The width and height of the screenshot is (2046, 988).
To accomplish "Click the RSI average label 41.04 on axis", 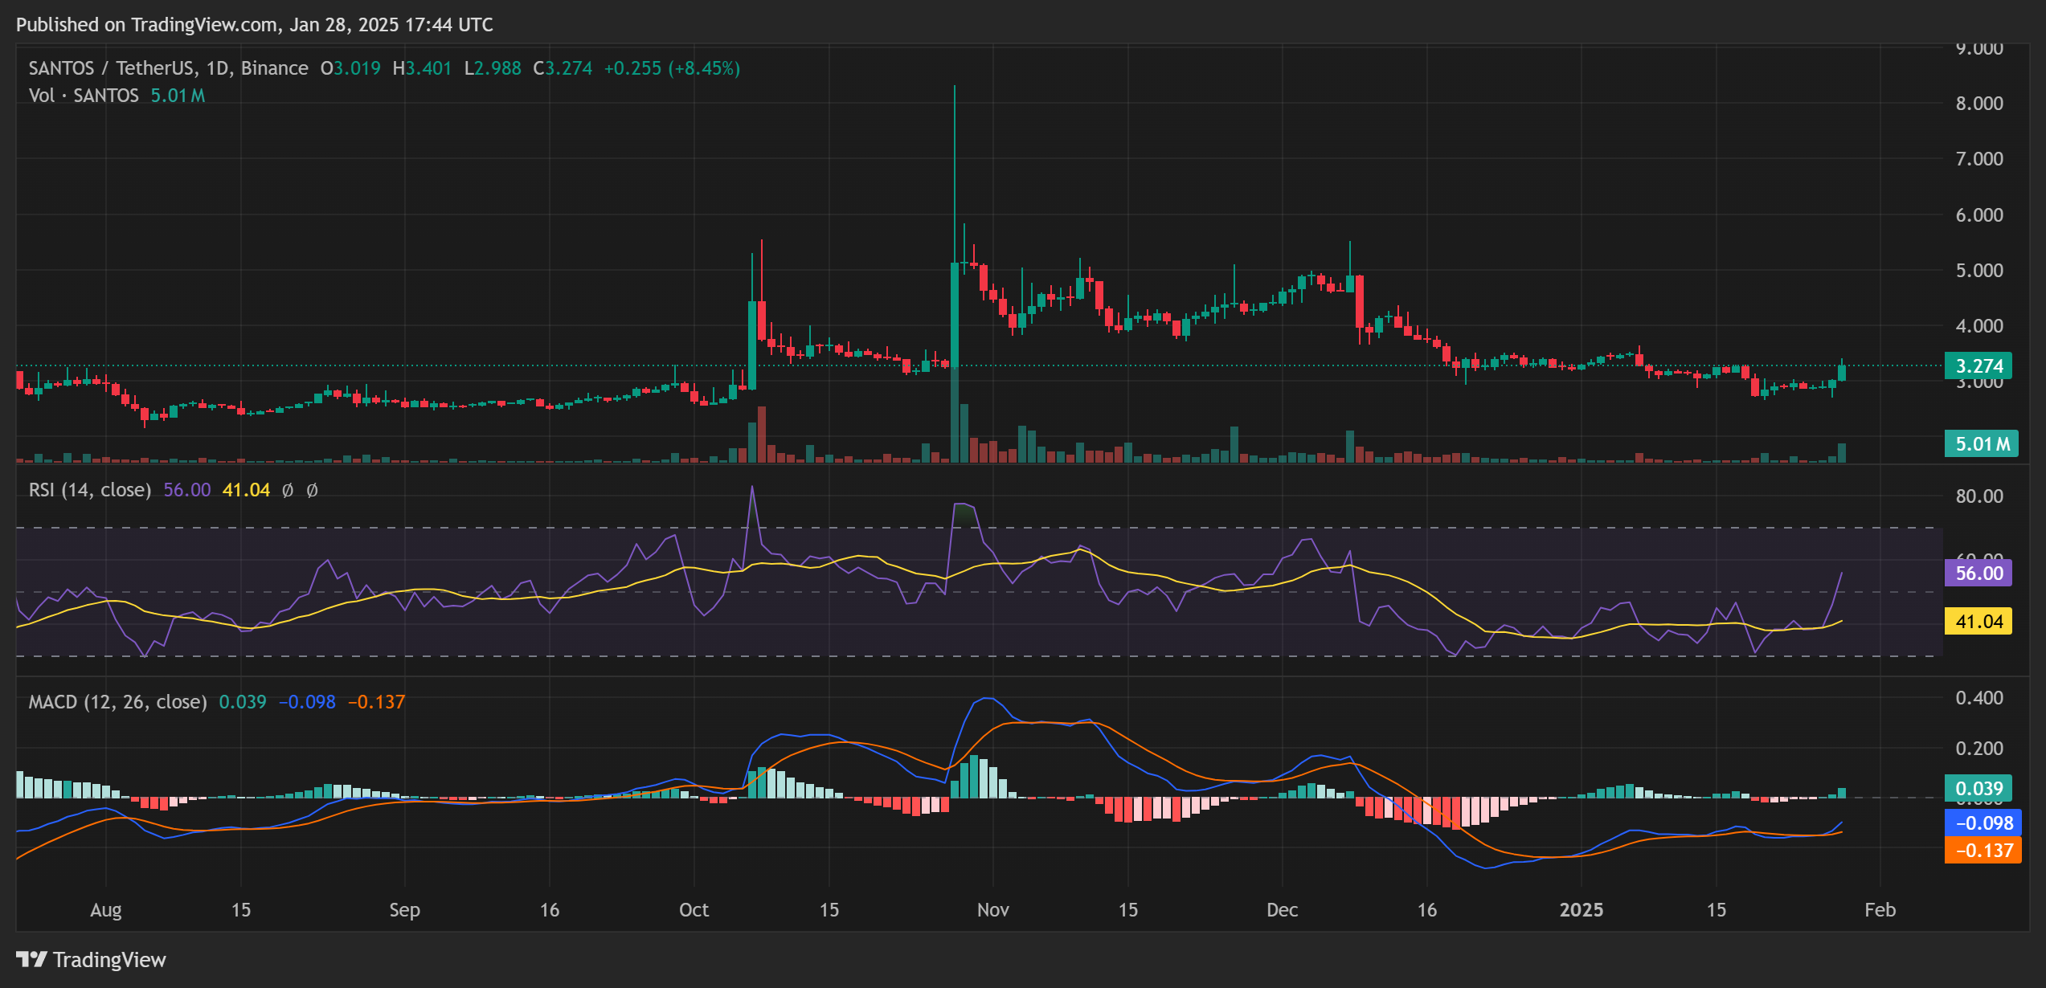I will tap(1978, 622).
